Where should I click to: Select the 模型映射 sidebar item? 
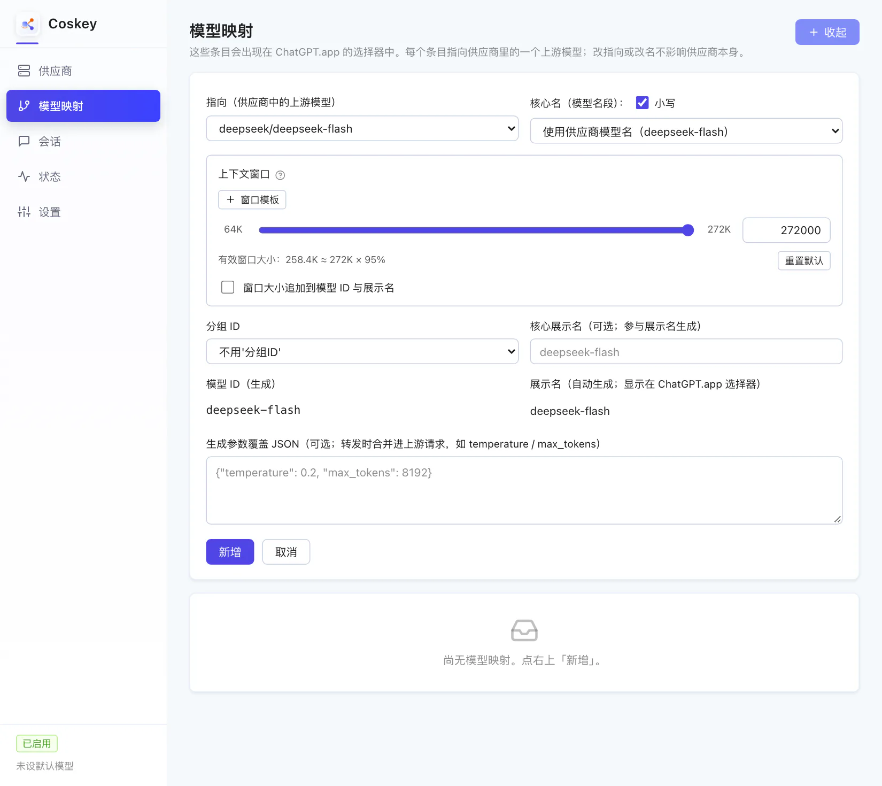83,106
